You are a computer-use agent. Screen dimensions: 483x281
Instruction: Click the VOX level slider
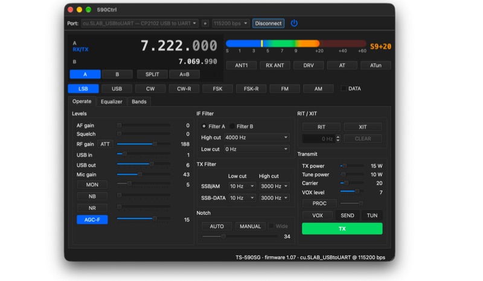click(x=352, y=191)
